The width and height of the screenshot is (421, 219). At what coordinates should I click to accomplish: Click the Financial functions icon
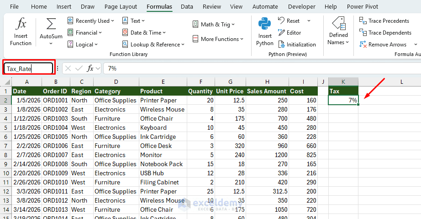pyautogui.click(x=70, y=32)
